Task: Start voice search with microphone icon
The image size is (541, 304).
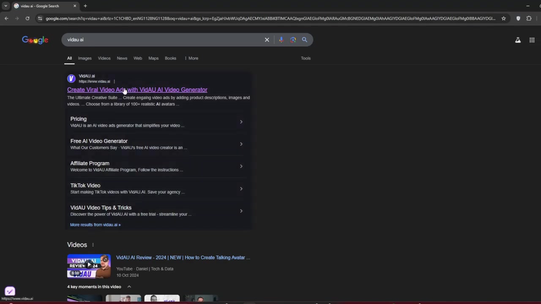Action: [x=281, y=40]
